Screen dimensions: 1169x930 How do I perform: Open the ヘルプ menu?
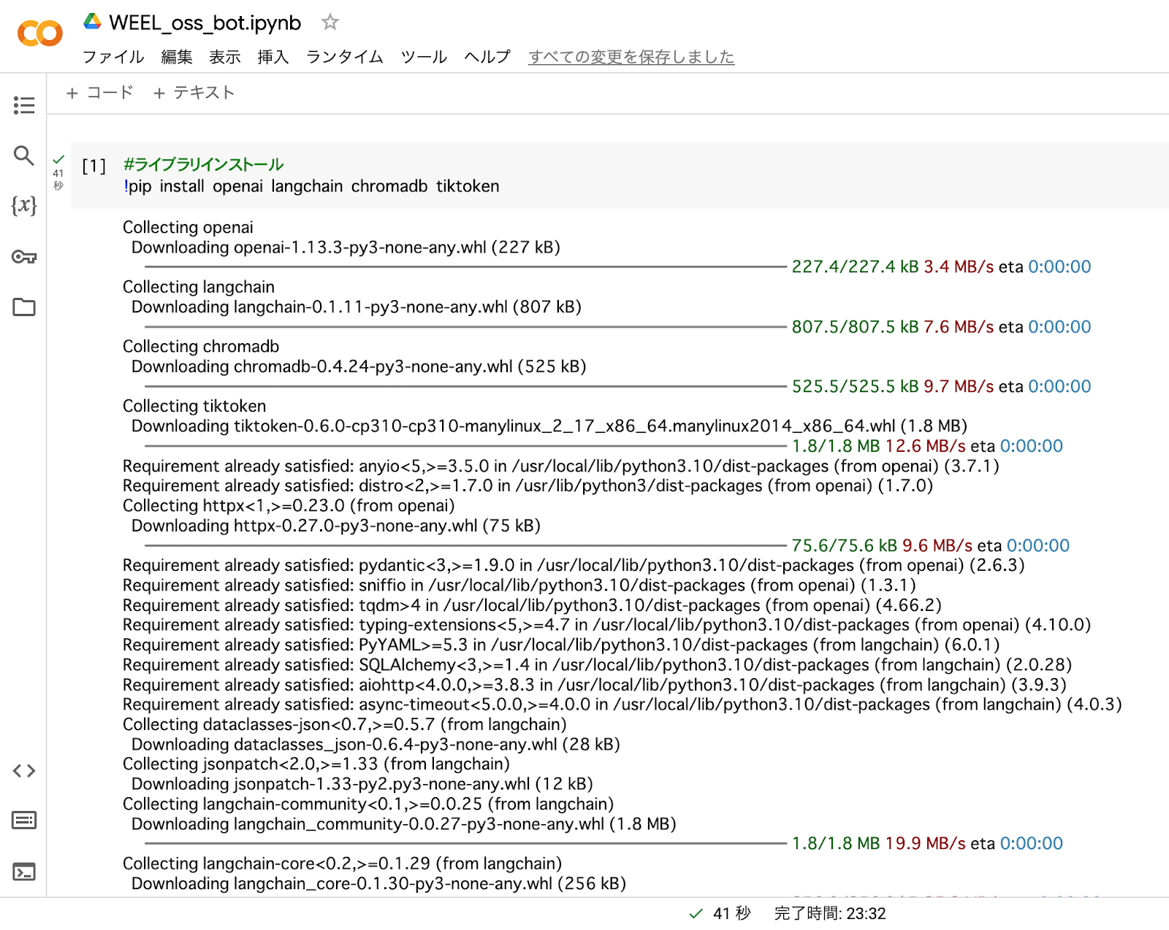[487, 57]
